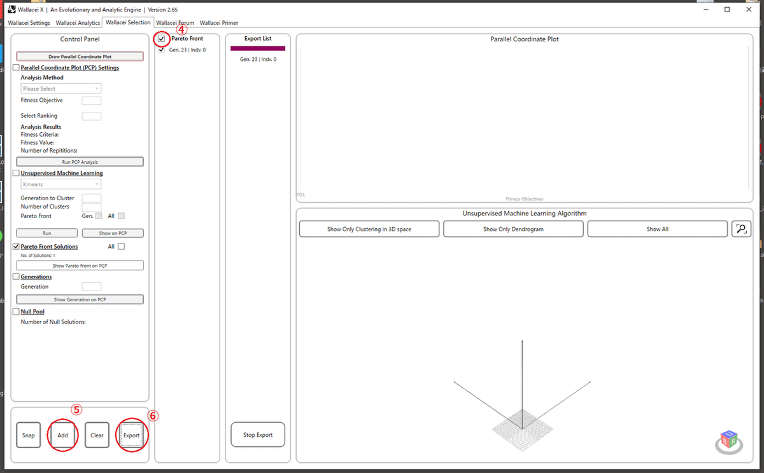
Task: Click the 3D orientation cube gizmo
Action: click(729, 442)
